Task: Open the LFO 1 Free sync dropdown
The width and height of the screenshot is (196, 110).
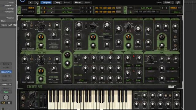Action: (138, 65)
